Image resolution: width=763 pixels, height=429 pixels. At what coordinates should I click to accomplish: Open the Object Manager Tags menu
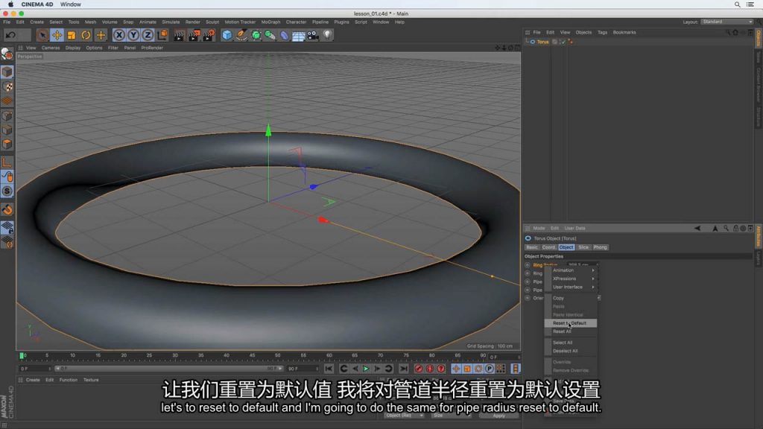pyautogui.click(x=602, y=33)
